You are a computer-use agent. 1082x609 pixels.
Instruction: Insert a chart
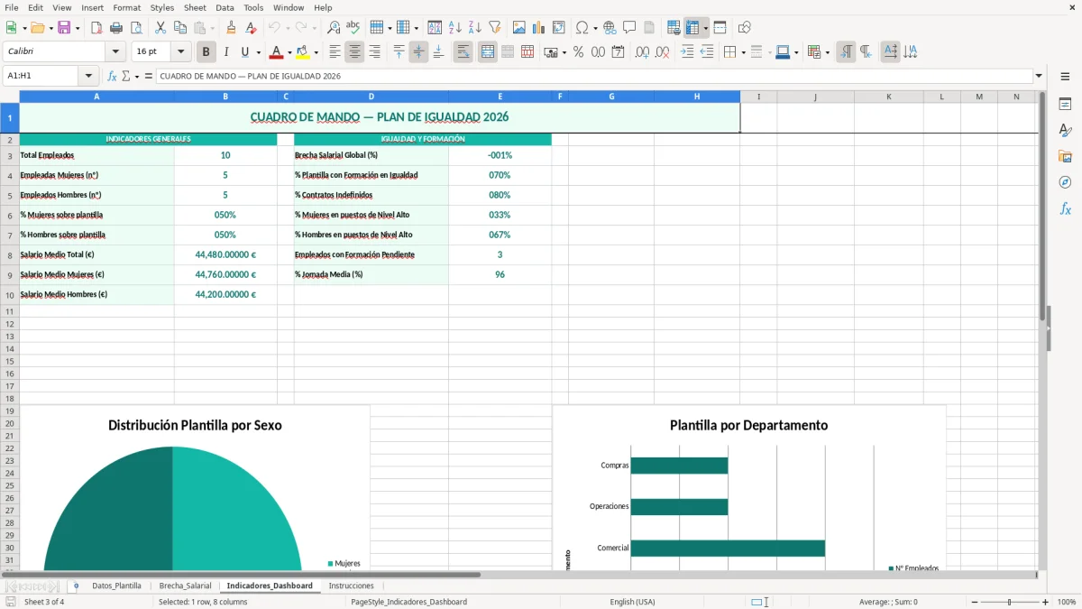(x=538, y=28)
